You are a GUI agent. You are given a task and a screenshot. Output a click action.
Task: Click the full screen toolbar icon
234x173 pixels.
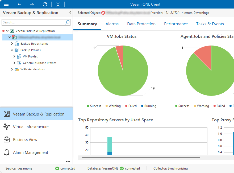58,4
